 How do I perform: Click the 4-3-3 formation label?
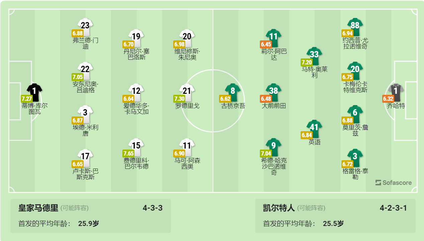click(152, 208)
